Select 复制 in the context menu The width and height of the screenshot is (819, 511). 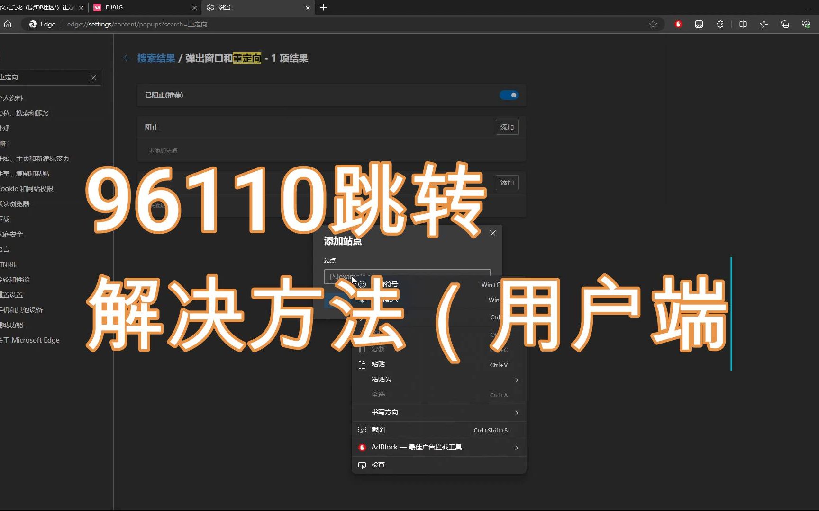(439, 350)
